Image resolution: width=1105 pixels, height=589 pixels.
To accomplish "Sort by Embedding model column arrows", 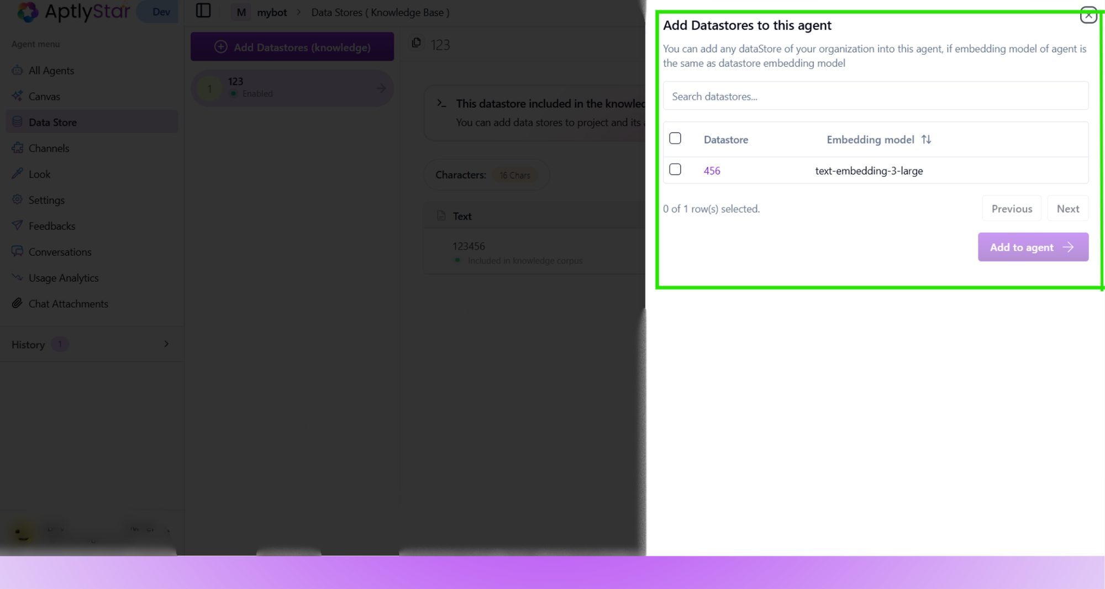I will point(927,139).
